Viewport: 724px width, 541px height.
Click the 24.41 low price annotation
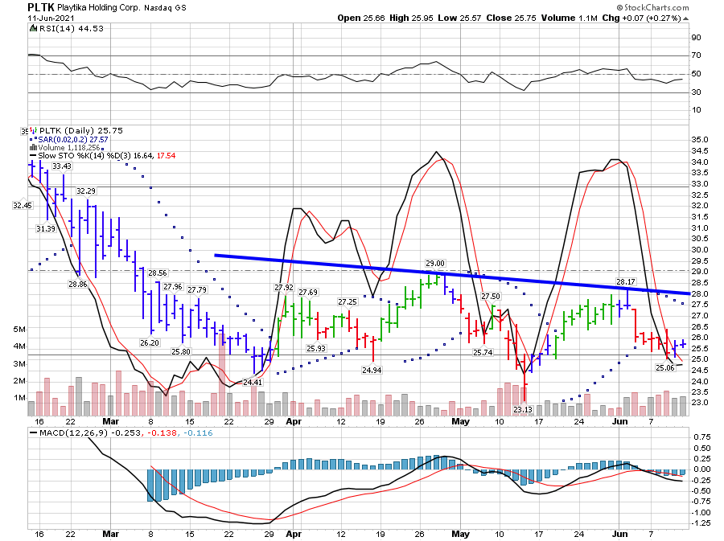[253, 382]
